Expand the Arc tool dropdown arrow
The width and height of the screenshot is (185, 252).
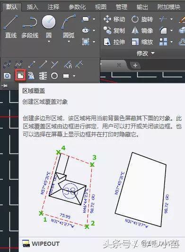pos(69,42)
